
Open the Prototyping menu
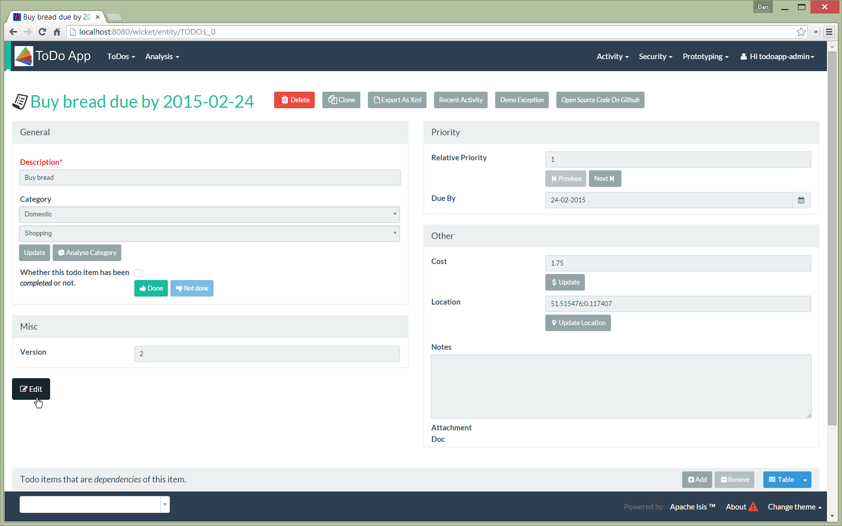705,57
